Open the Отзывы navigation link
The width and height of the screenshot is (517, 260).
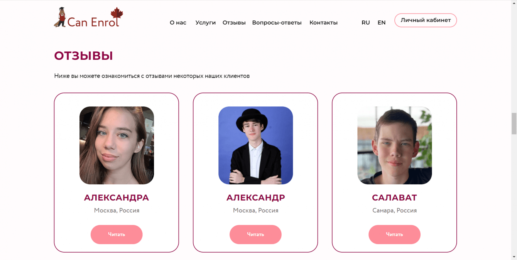pos(234,23)
